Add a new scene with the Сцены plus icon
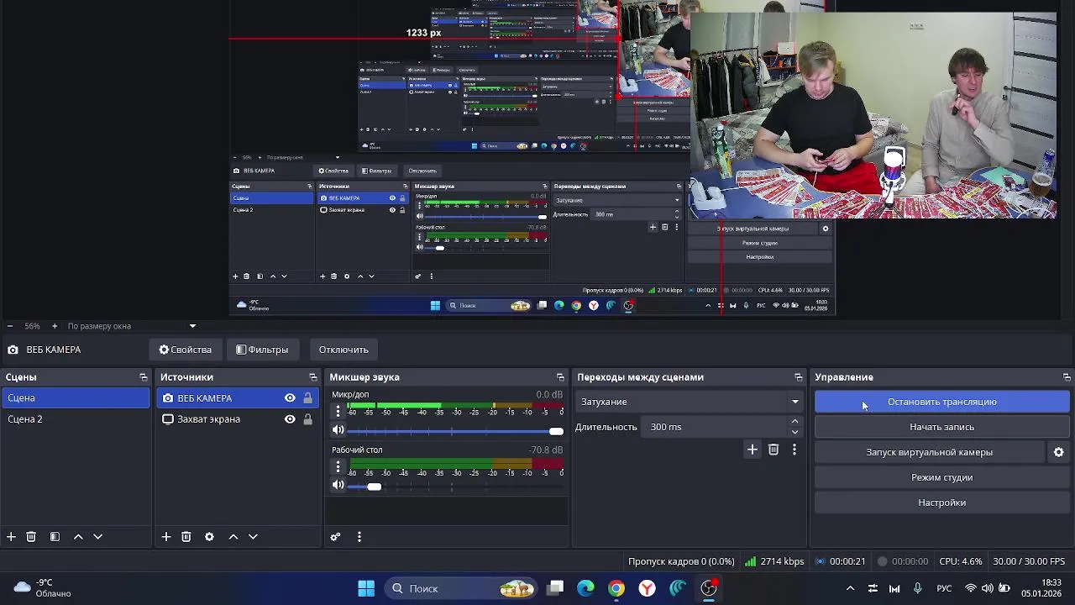This screenshot has height=605, width=1075. click(11, 536)
